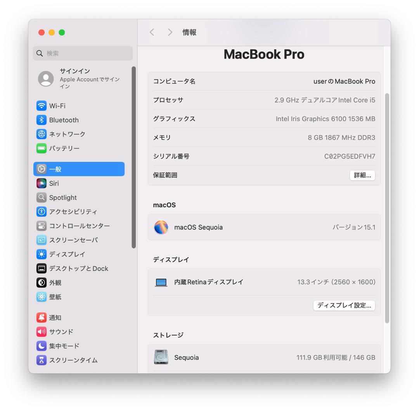Open 壁紙 wallpaper icon
Screen dimensions: 419x411
[42, 297]
